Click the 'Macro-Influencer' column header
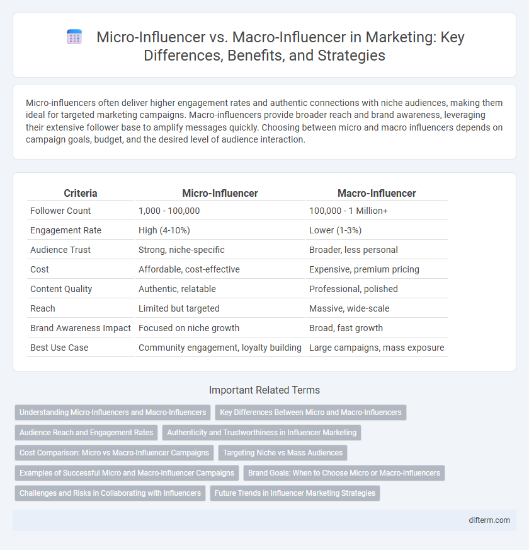The width and height of the screenshot is (529, 550). click(377, 193)
